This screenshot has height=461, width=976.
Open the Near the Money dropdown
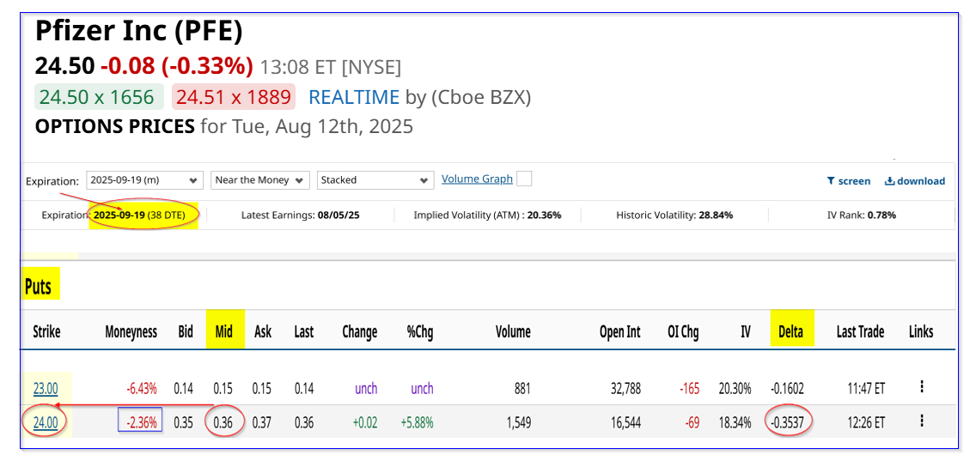[x=260, y=179]
